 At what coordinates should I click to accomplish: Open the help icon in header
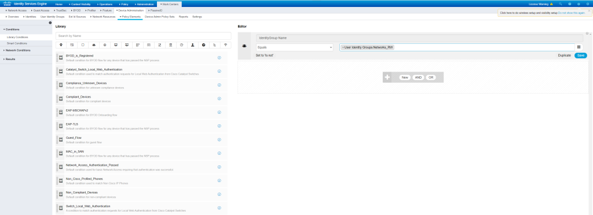pyautogui.click(x=570, y=4)
